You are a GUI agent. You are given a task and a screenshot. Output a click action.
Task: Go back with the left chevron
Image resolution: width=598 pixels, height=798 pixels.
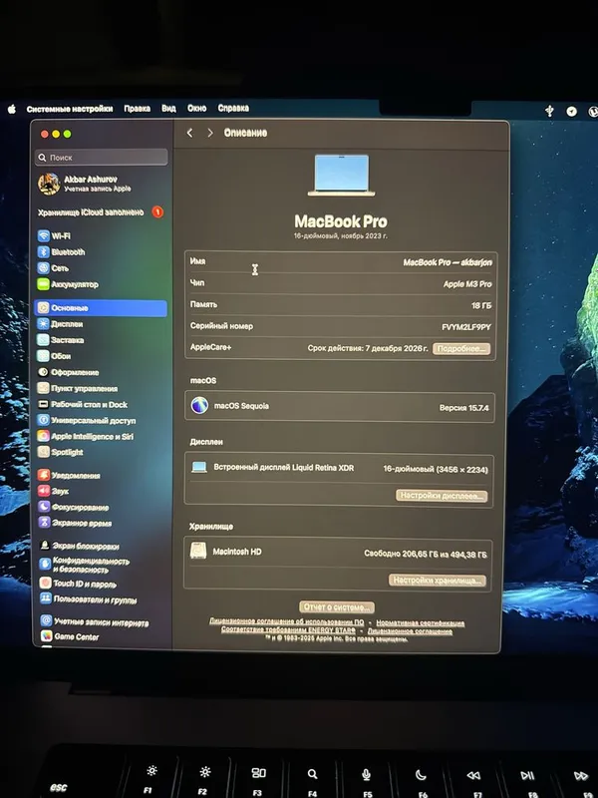pos(189,133)
